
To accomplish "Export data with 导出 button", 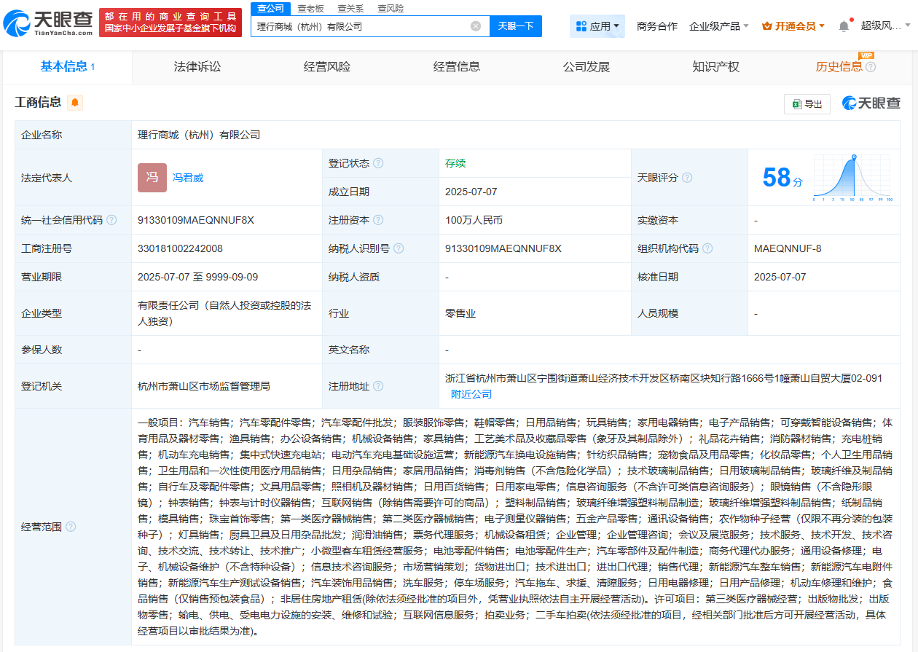I will tap(807, 104).
